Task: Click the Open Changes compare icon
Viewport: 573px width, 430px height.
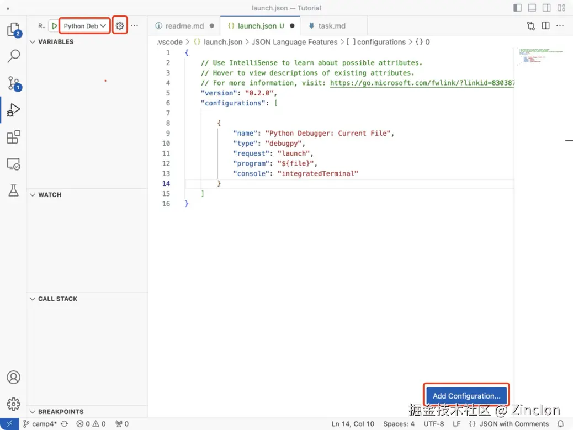Action: click(x=531, y=26)
